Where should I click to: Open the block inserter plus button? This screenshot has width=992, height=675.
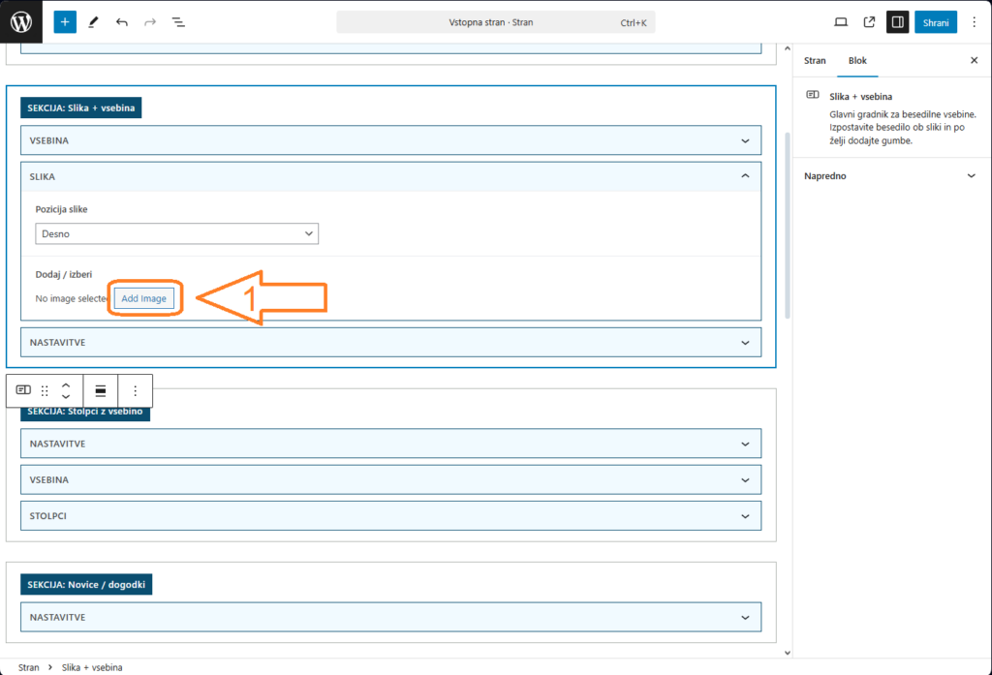[x=65, y=21]
